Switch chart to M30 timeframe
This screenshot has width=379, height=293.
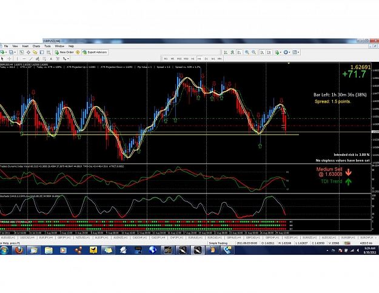coord(186,59)
